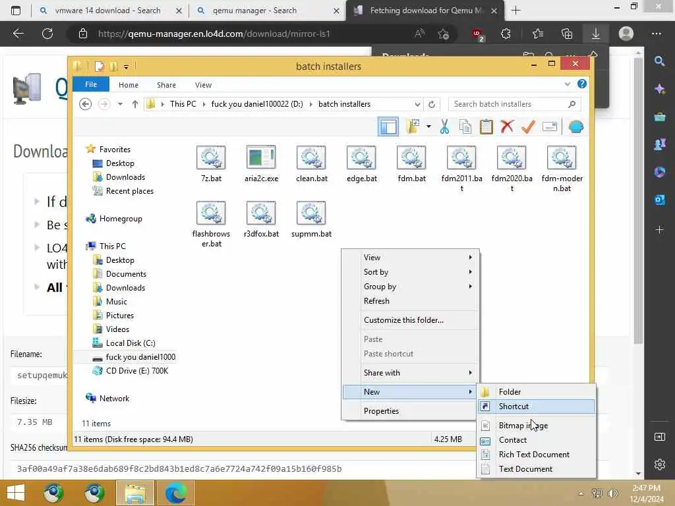Image resolution: width=675 pixels, height=506 pixels.
Task: Click the orange checkmark Properties toolbar icon
Action: pyautogui.click(x=528, y=127)
